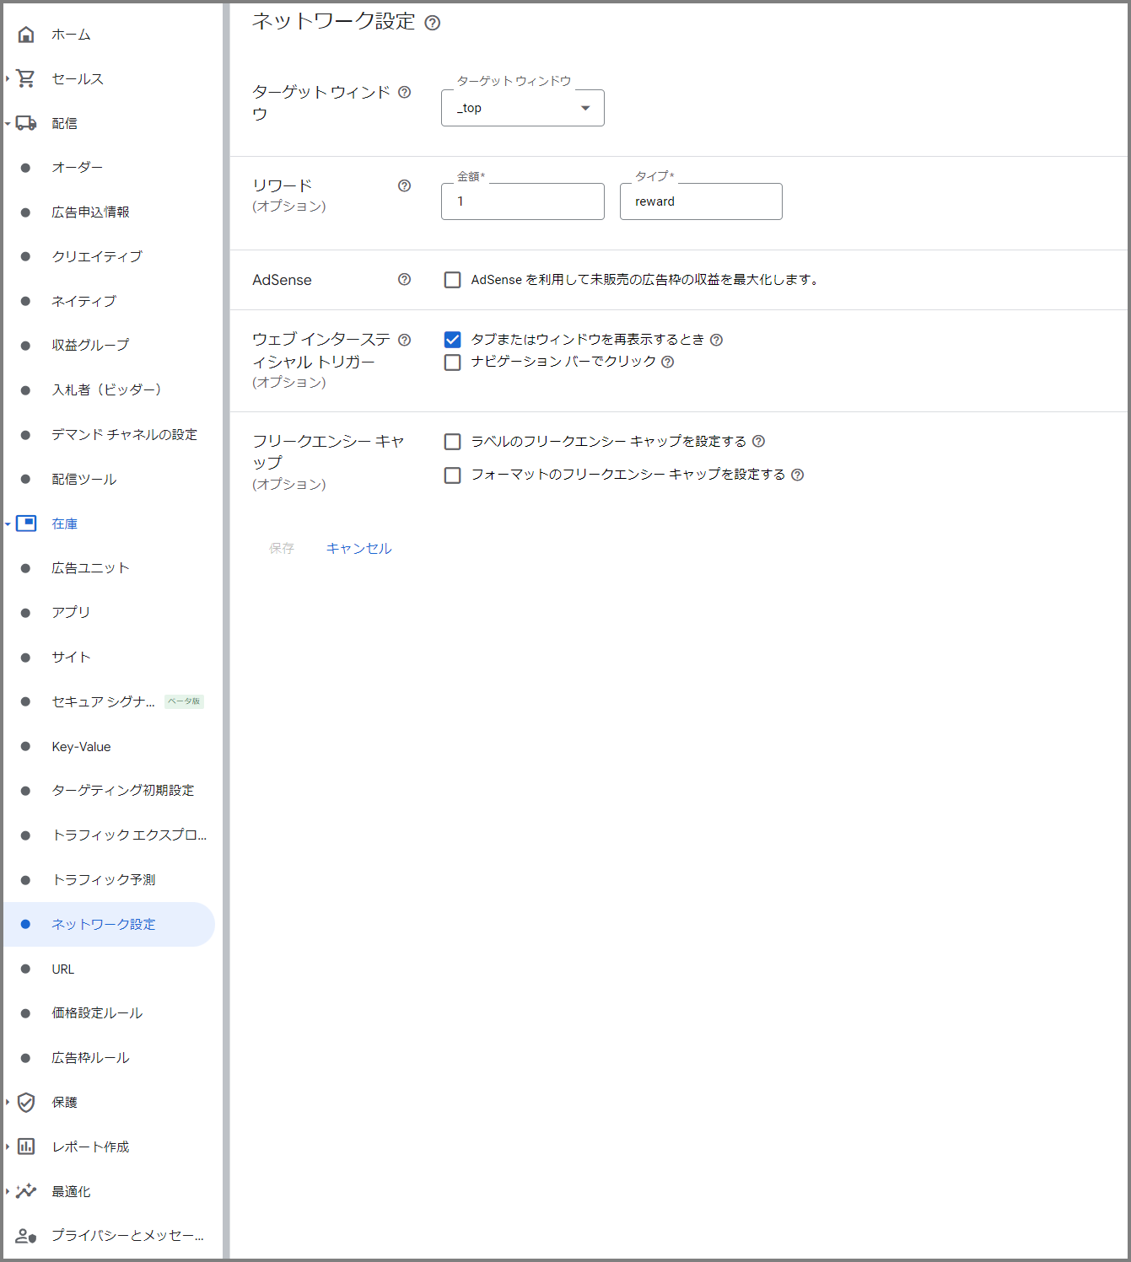Open help for ネットワーク設定
1131x1262 pixels.
click(x=434, y=23)
